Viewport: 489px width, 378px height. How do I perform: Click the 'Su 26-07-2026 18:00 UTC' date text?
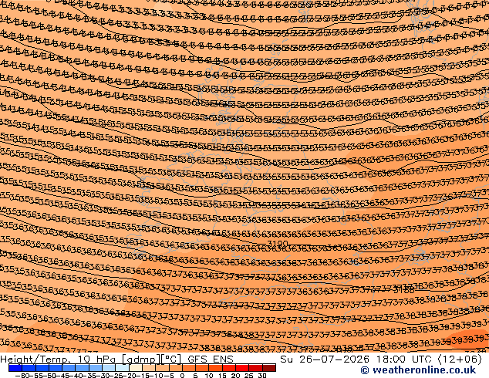pos(357,359)
